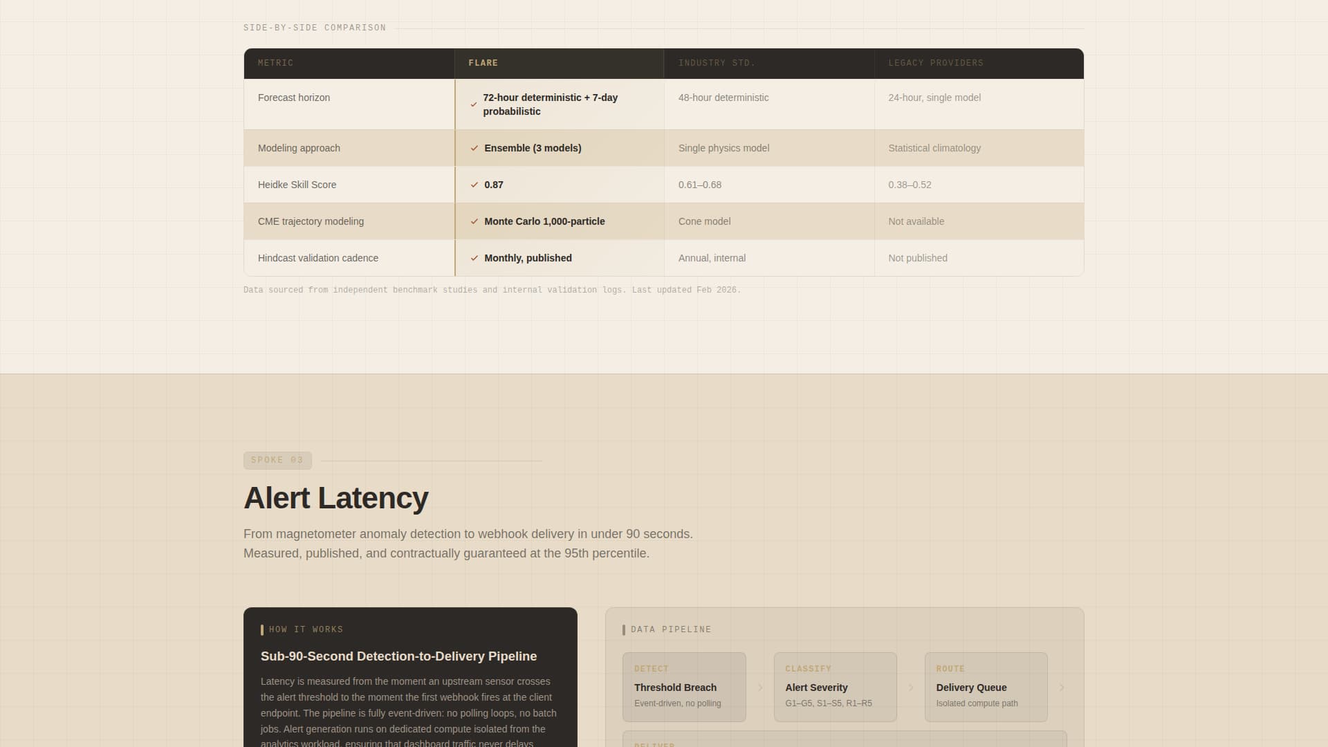Click Sub-90-Second Detection-to-Delivery Pipeline title
This screenshot has height=747, width=1328.
(398, 656)
